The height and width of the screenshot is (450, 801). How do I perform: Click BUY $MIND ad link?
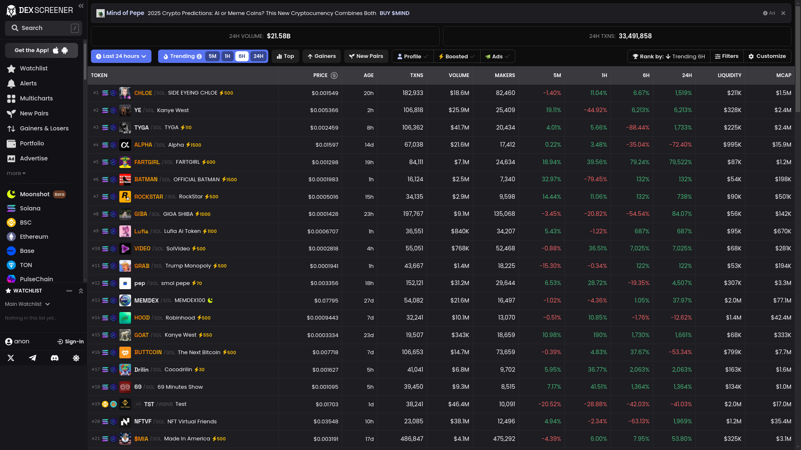click(x=394, y=13)
